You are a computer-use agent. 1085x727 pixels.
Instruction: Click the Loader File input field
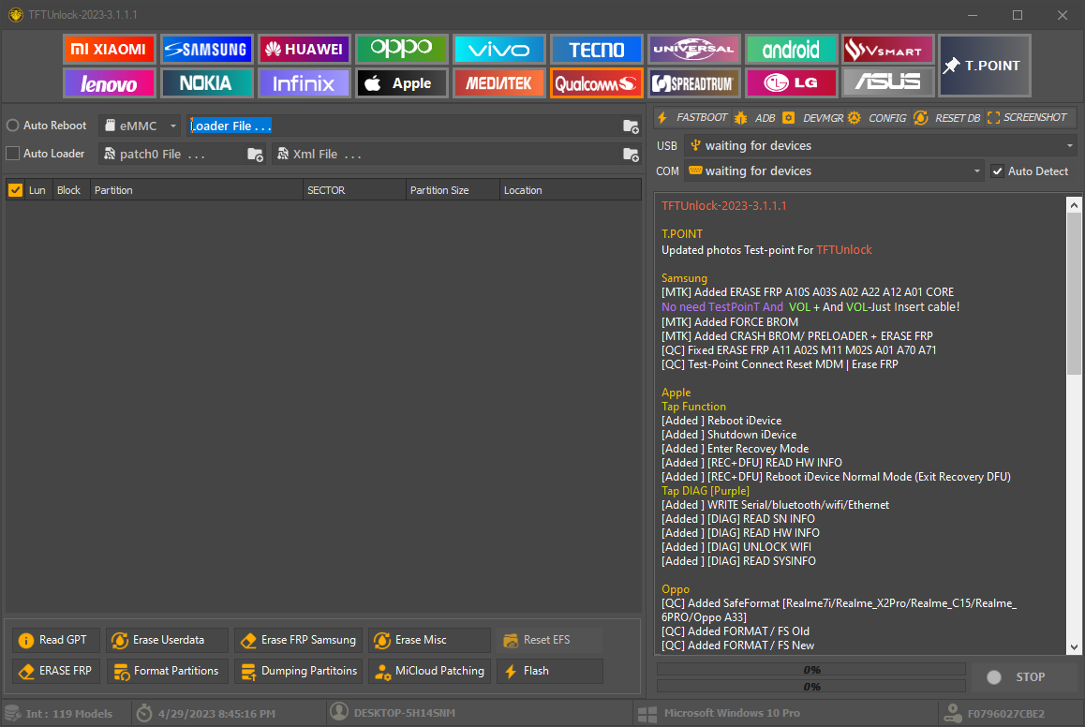403,126
